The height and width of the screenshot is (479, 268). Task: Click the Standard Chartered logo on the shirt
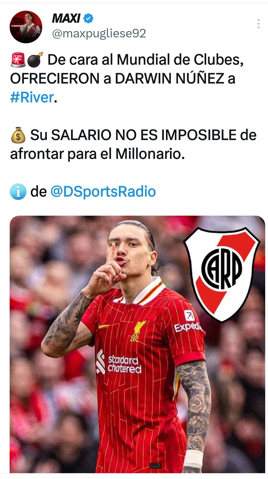click(x=119, y=362)
